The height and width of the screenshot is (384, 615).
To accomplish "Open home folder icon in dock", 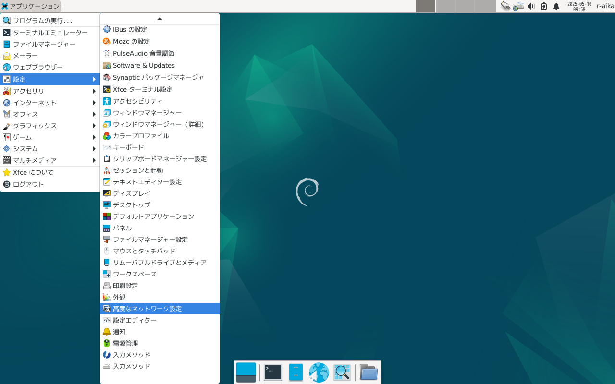I will tap(369, 372).
